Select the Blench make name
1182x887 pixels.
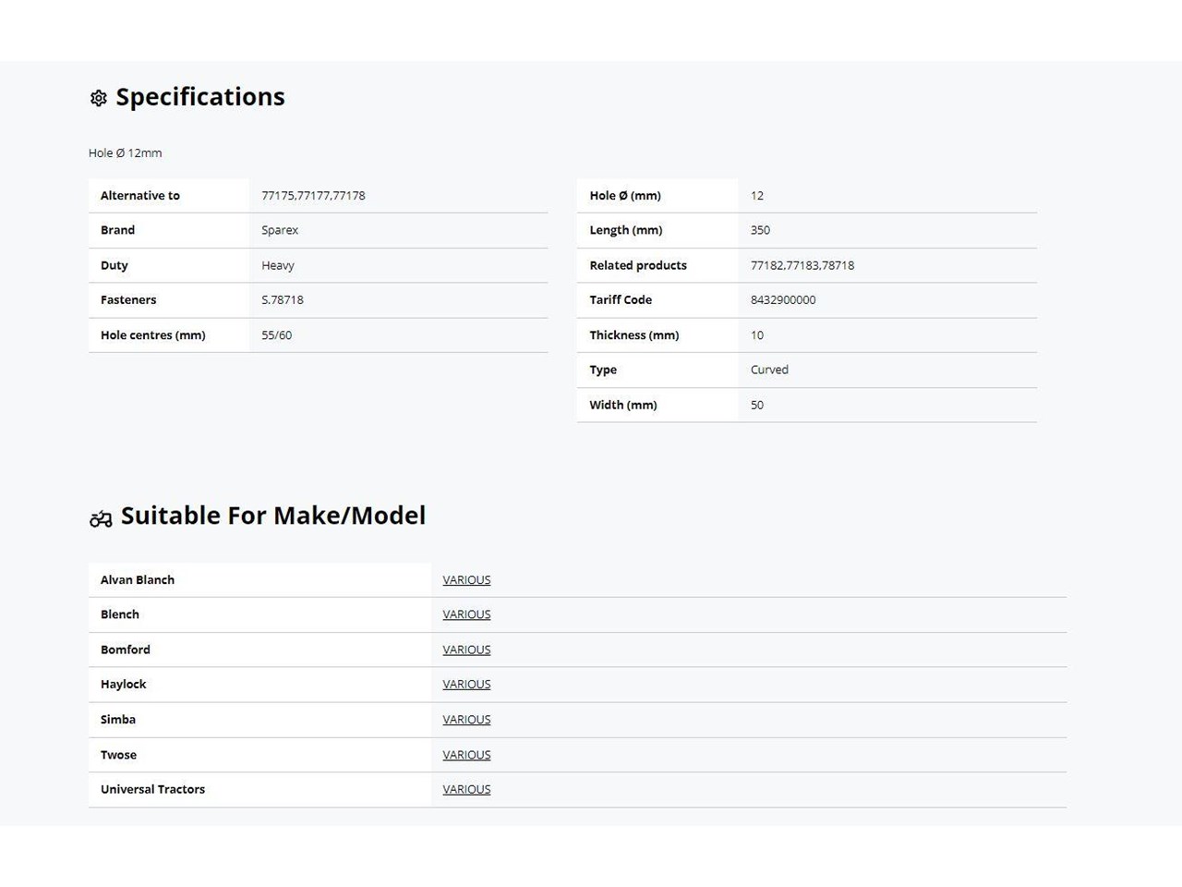120,614
